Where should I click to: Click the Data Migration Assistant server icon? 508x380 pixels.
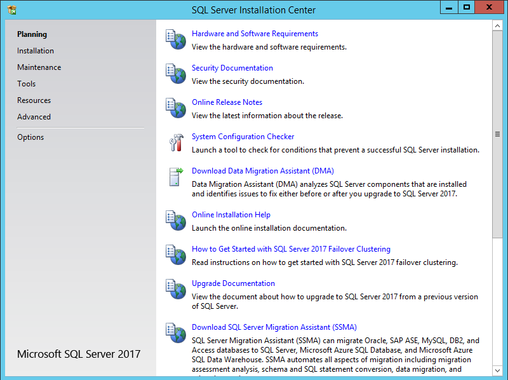coord(177,177)
